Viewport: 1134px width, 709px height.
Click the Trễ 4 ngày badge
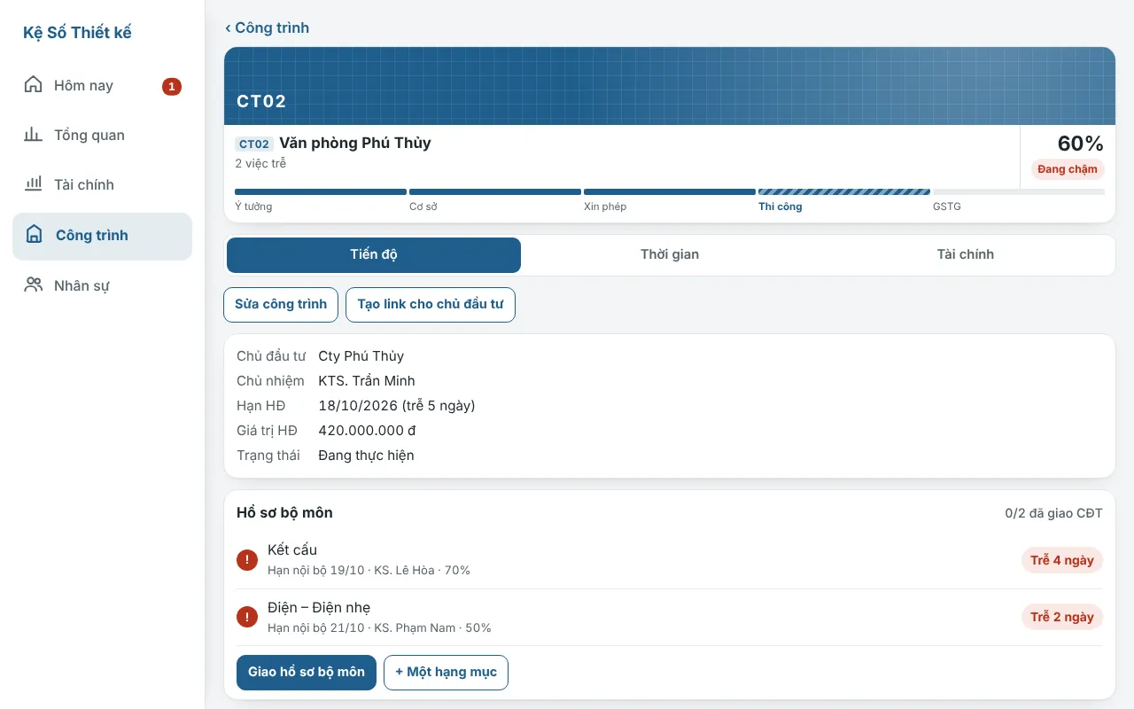coord(1062,560)
